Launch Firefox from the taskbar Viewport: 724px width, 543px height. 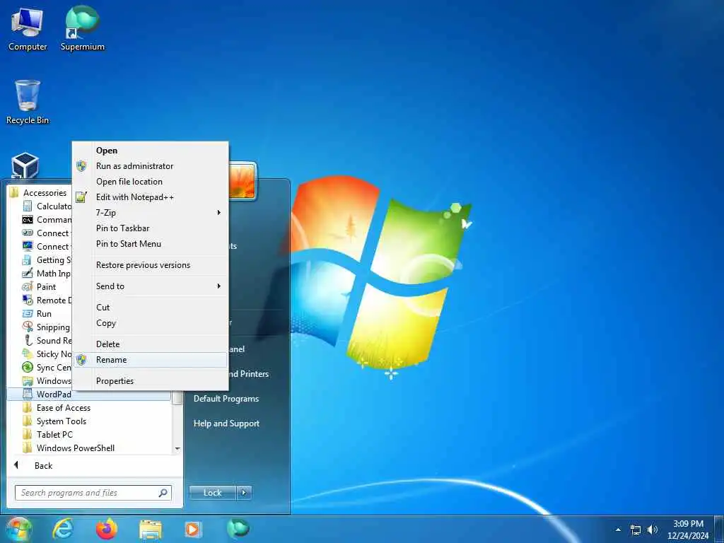107,529
